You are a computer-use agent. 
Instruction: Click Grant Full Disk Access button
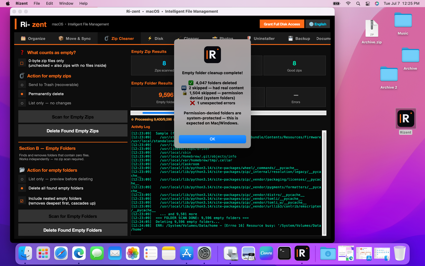click(282, 24)
